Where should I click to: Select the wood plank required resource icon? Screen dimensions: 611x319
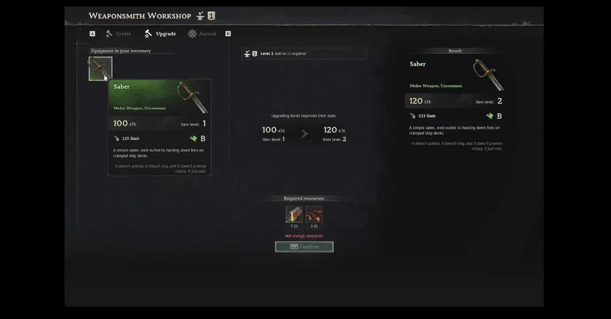[294, 214]
